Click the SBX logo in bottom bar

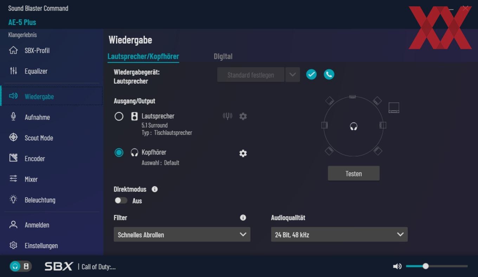coord(59,266)
